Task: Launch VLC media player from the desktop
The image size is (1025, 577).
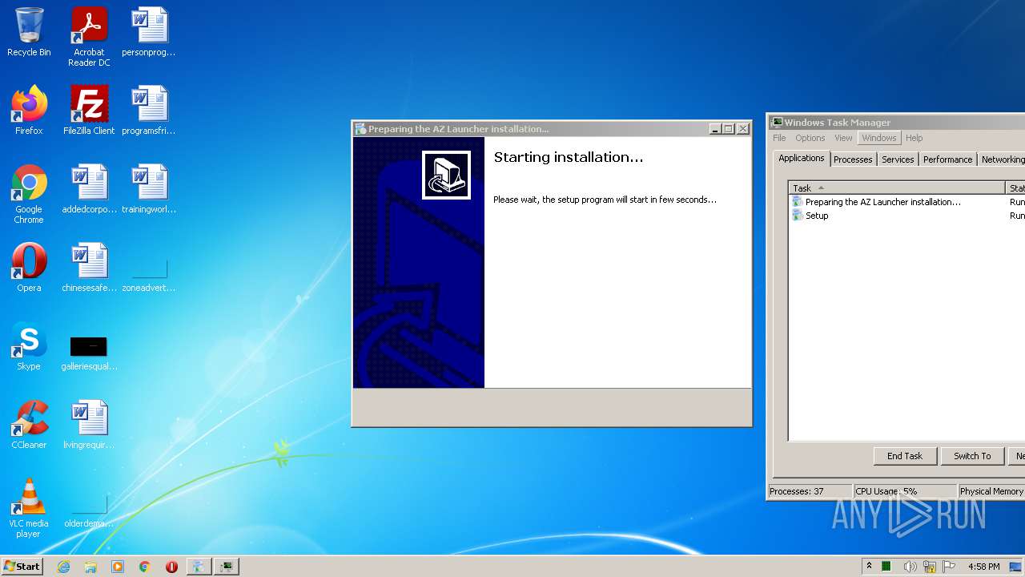Action: pyautogui.click(x=29, y=508)
